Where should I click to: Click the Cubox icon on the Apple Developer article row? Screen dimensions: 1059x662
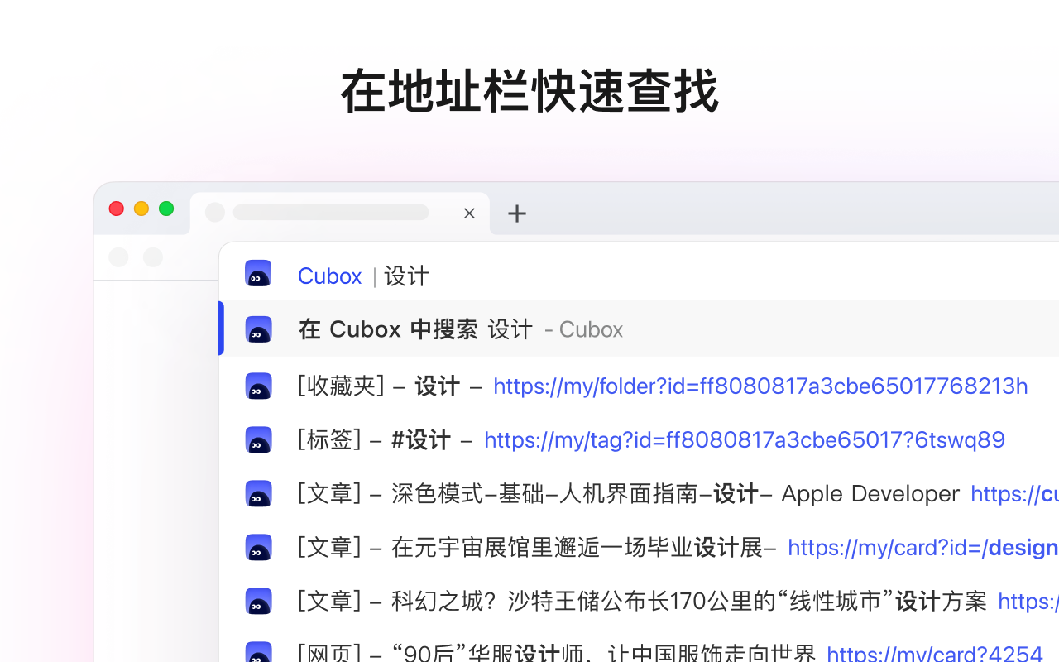point(259,493)
